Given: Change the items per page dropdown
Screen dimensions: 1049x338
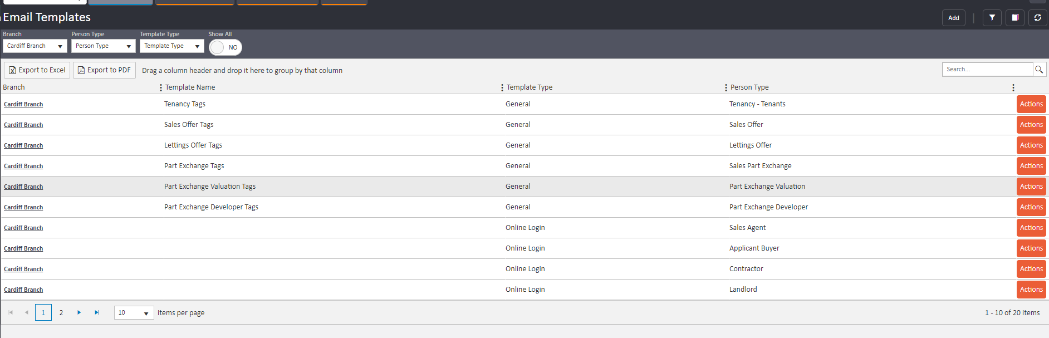Looking at the screenshot, I should [134, 313].
